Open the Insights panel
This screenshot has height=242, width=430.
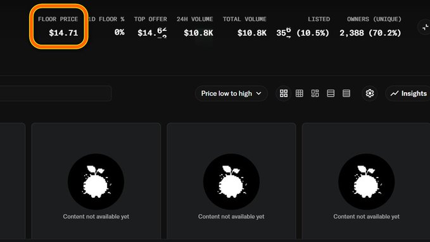coord(408,94)
